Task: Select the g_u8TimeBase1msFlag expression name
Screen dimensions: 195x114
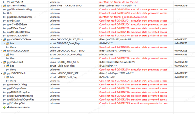Action: [x=19, y=9]
